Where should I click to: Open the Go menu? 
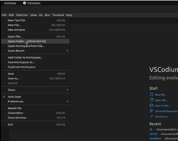coord(41,15)
